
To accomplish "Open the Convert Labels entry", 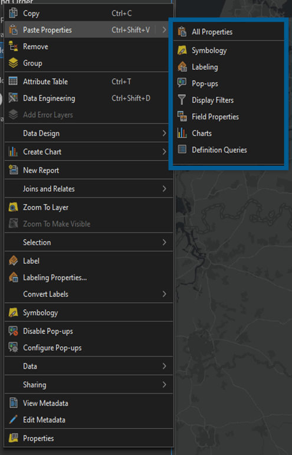I will [x=89, y=294].
